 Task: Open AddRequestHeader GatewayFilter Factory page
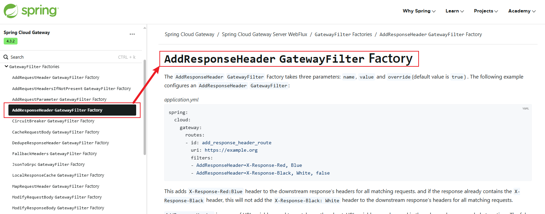tap(56, 78)
